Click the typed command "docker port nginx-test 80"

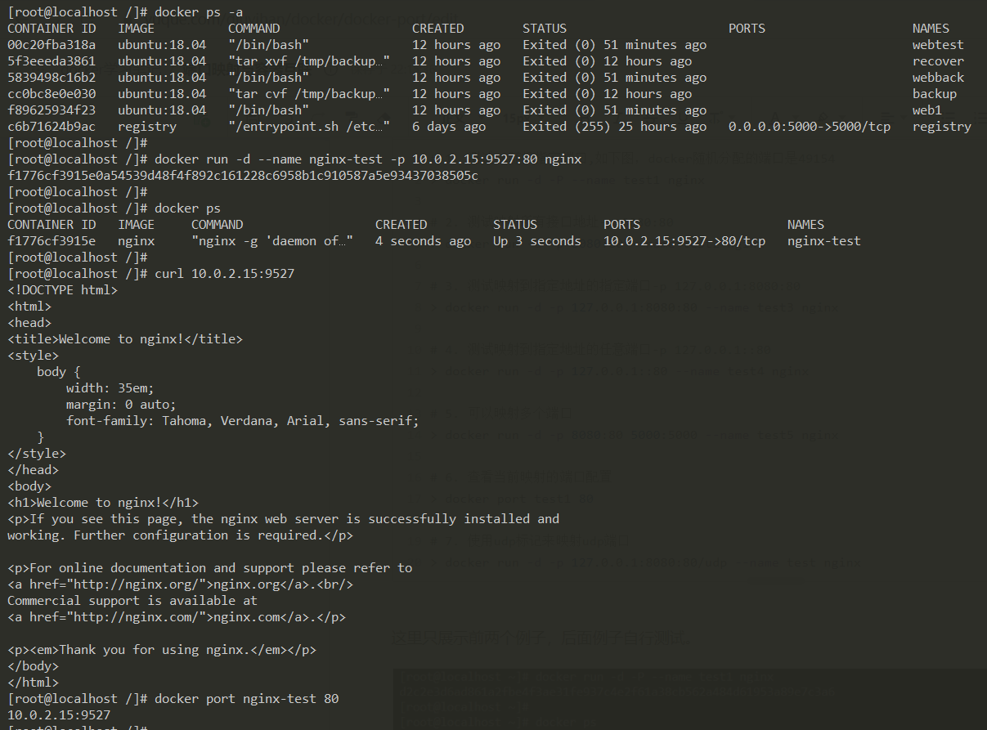pos(246,699)
